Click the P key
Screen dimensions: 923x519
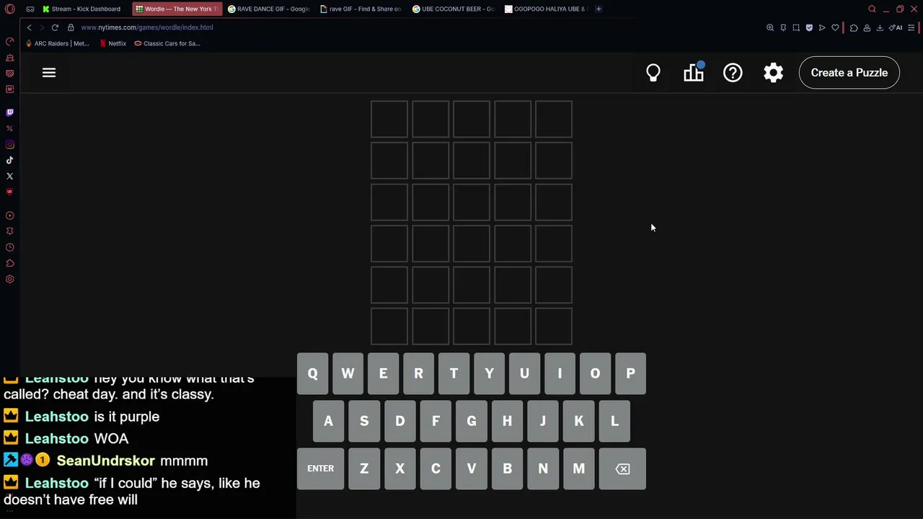[630, 373]
